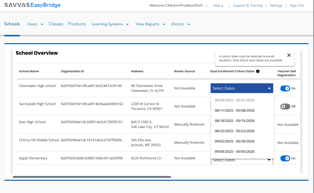This screenshot has height=193, width=314.
Task: Click organization ID ending 473cf0146
Action: 91,86
